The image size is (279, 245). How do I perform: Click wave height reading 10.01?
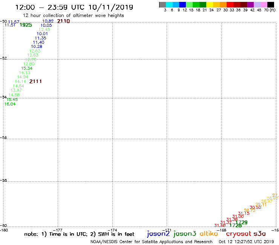(42, 34)
